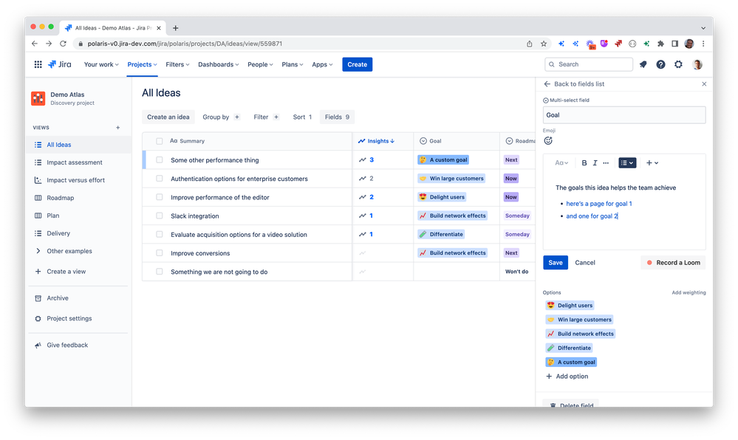
Task: Open notifications via the bell icon
Action: [x=643, y=64]
